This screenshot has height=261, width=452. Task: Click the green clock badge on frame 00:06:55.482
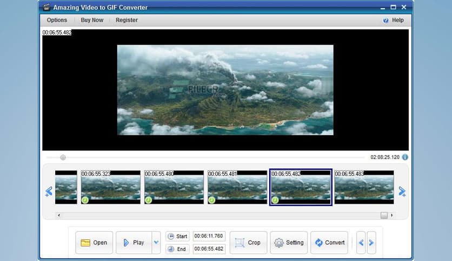click(275, 200)
